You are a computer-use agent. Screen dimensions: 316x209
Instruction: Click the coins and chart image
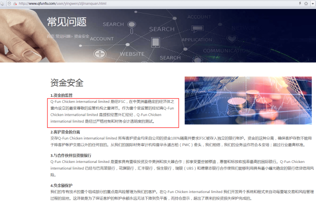click(x=248, y=100)
